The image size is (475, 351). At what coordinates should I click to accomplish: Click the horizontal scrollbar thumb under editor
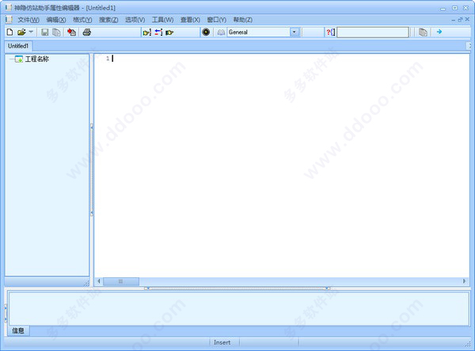[x=120, y=281]
